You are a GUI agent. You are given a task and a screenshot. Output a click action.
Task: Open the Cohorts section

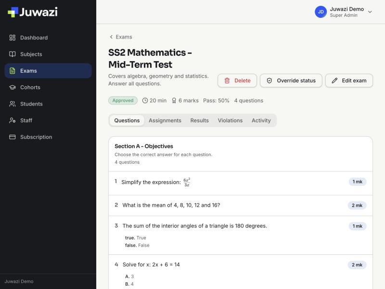pyautogui.click(x=48, y=87)
